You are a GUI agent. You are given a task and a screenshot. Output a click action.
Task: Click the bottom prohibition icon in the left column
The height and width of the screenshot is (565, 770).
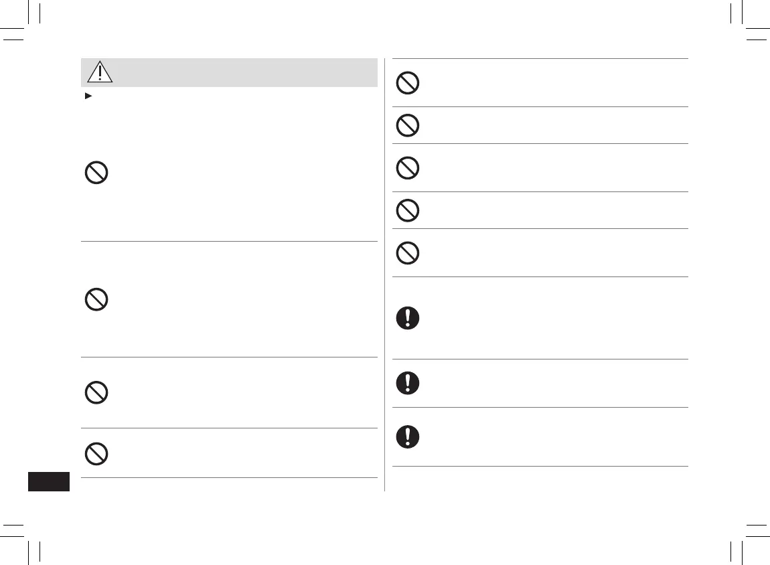tap(96, 454)
